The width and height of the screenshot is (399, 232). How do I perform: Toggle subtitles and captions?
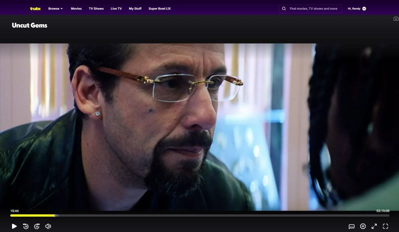(352, 226)
